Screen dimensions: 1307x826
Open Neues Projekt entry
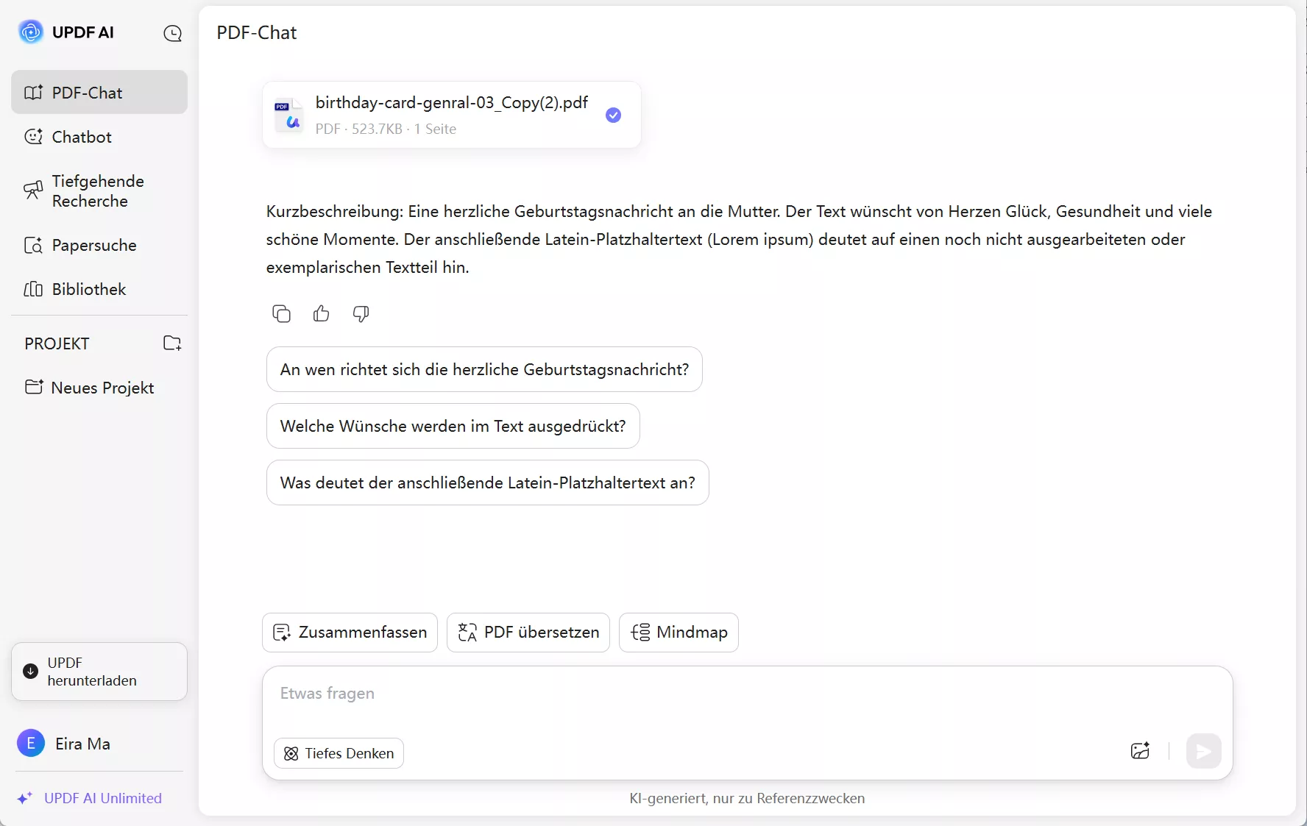point(103,388)
